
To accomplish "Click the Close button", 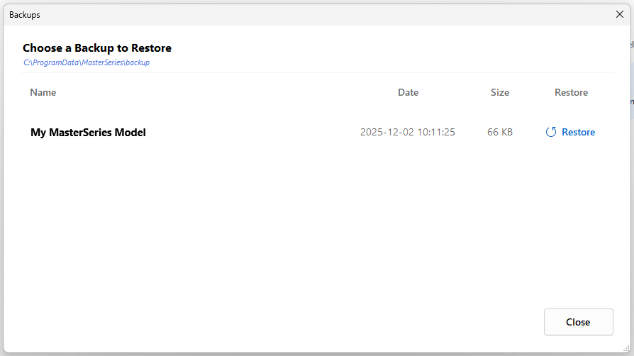I will click(x=578, y=322).
